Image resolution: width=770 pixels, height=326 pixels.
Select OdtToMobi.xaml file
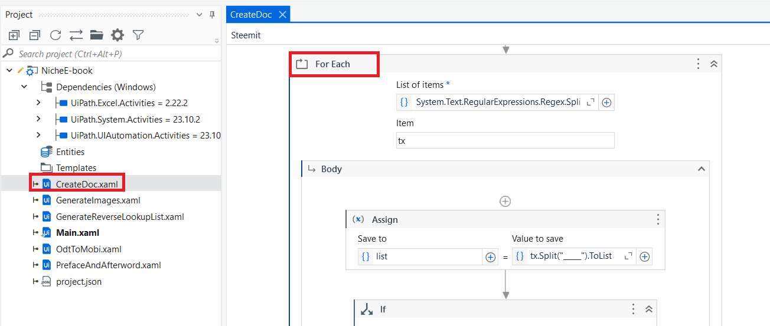click(89, 249)
